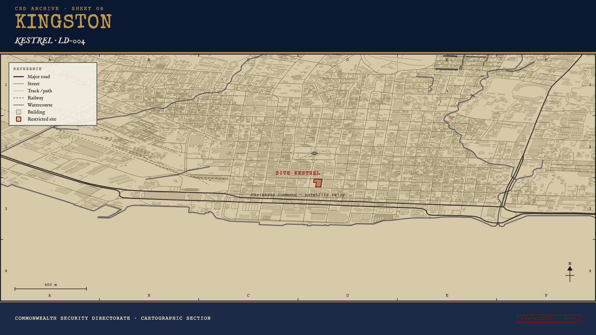Viewport: 596px width, 335px height.
Task: Click the Major road legend line
Action: point(19,77)
